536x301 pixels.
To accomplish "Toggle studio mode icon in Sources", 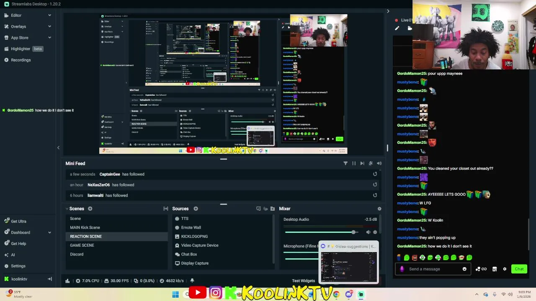I will click(x=258, y=209).
